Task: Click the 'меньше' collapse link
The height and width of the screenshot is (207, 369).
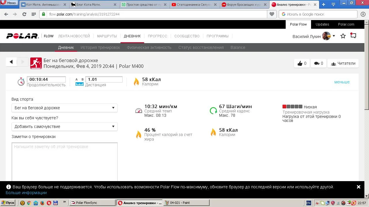Action: 342,82
